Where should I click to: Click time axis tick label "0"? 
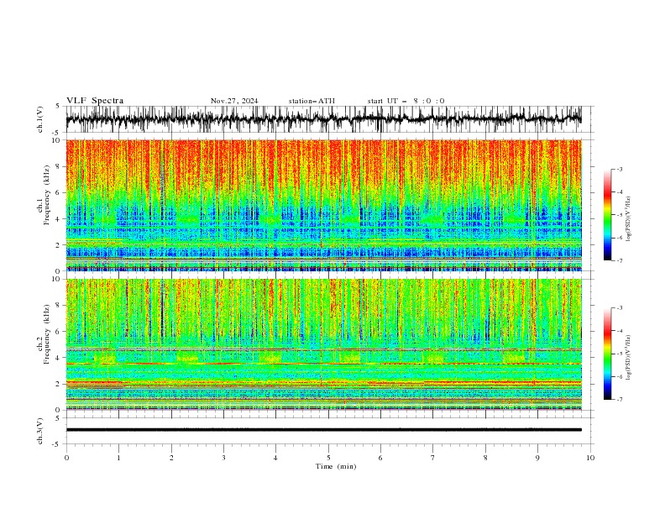[x=66, y=458]
